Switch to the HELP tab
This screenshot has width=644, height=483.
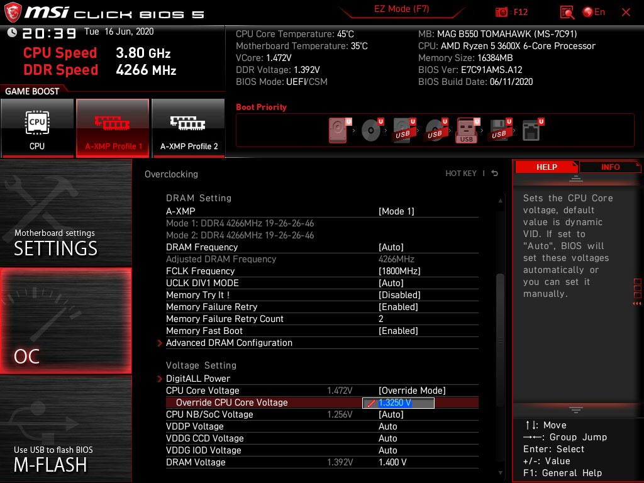pos(547,167)
